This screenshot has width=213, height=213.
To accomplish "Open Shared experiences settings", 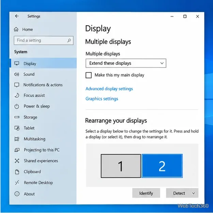I will pos(43,161).
